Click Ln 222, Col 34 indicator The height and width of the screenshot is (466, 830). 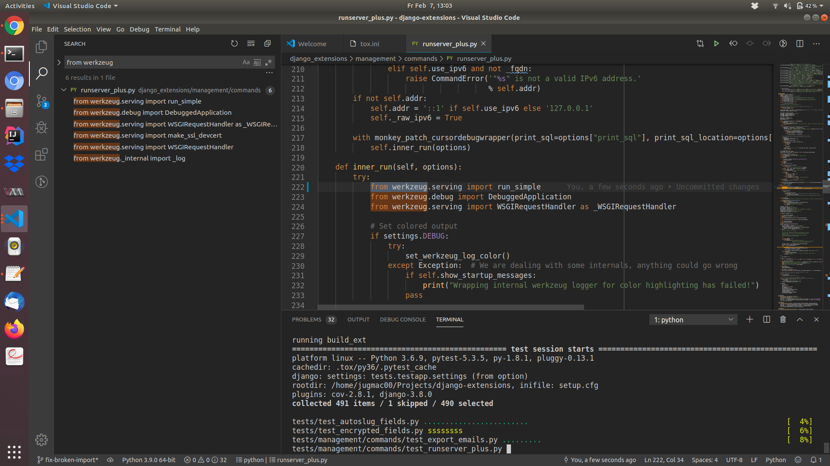click(x=664, y=460)
